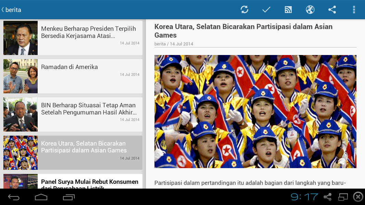Viewport: 365px width, 205px height.
Task: Tap Android home navigation button
Action: 41,197
